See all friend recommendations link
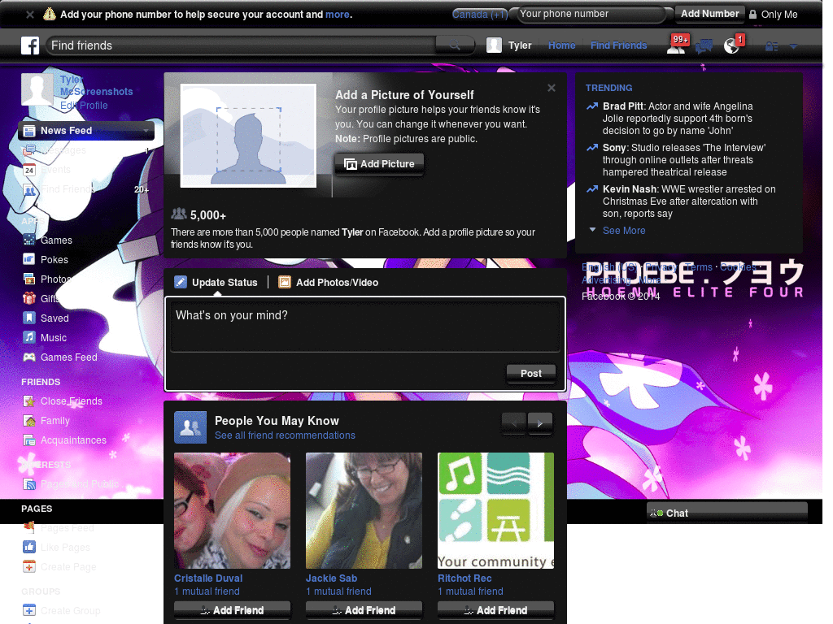 coord(285,435)
